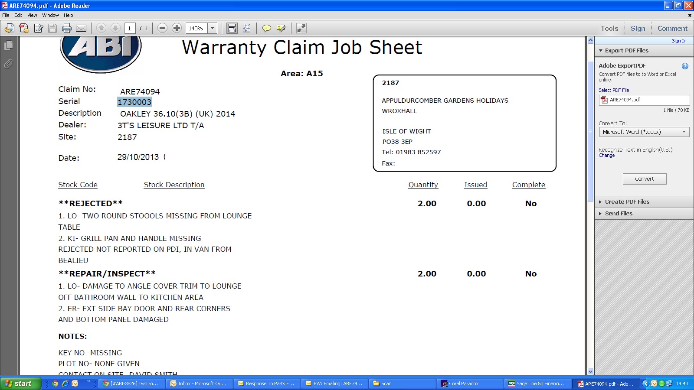Select the highlight text tool
The image size is (694, 390).
[281, 29]
